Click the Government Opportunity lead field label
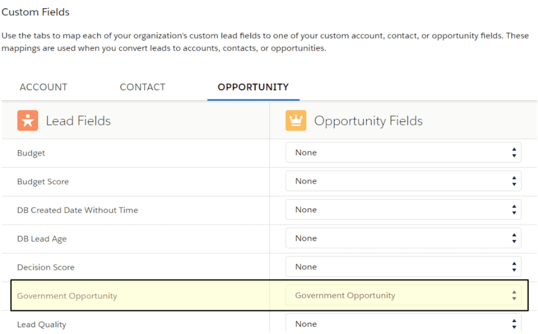The image size is (538, 334). click(x=67, y=296)
